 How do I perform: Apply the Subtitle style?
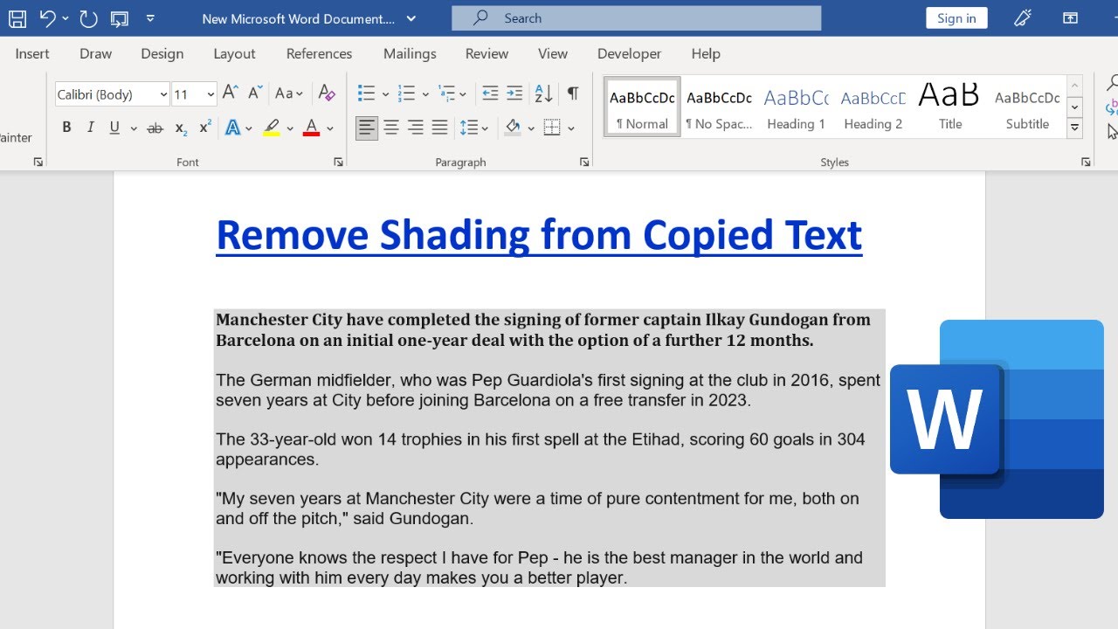[x=1027, y=107]
